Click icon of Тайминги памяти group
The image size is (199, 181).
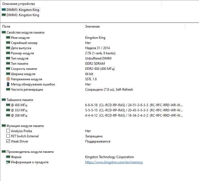[4, 100]
